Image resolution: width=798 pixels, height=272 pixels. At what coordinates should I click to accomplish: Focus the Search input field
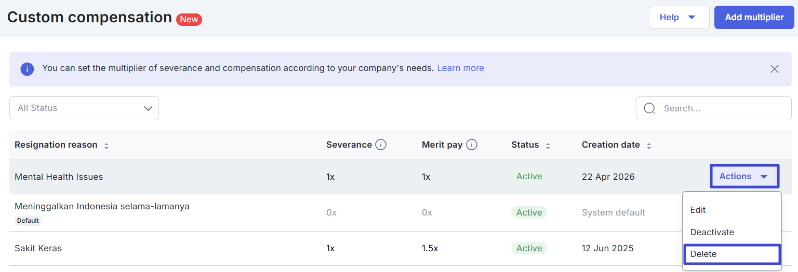pos(722,108)
